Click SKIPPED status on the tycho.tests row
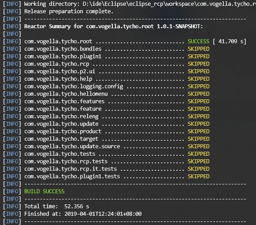Image resolution: width=256 pixels, height=225 pixels. 198,154
